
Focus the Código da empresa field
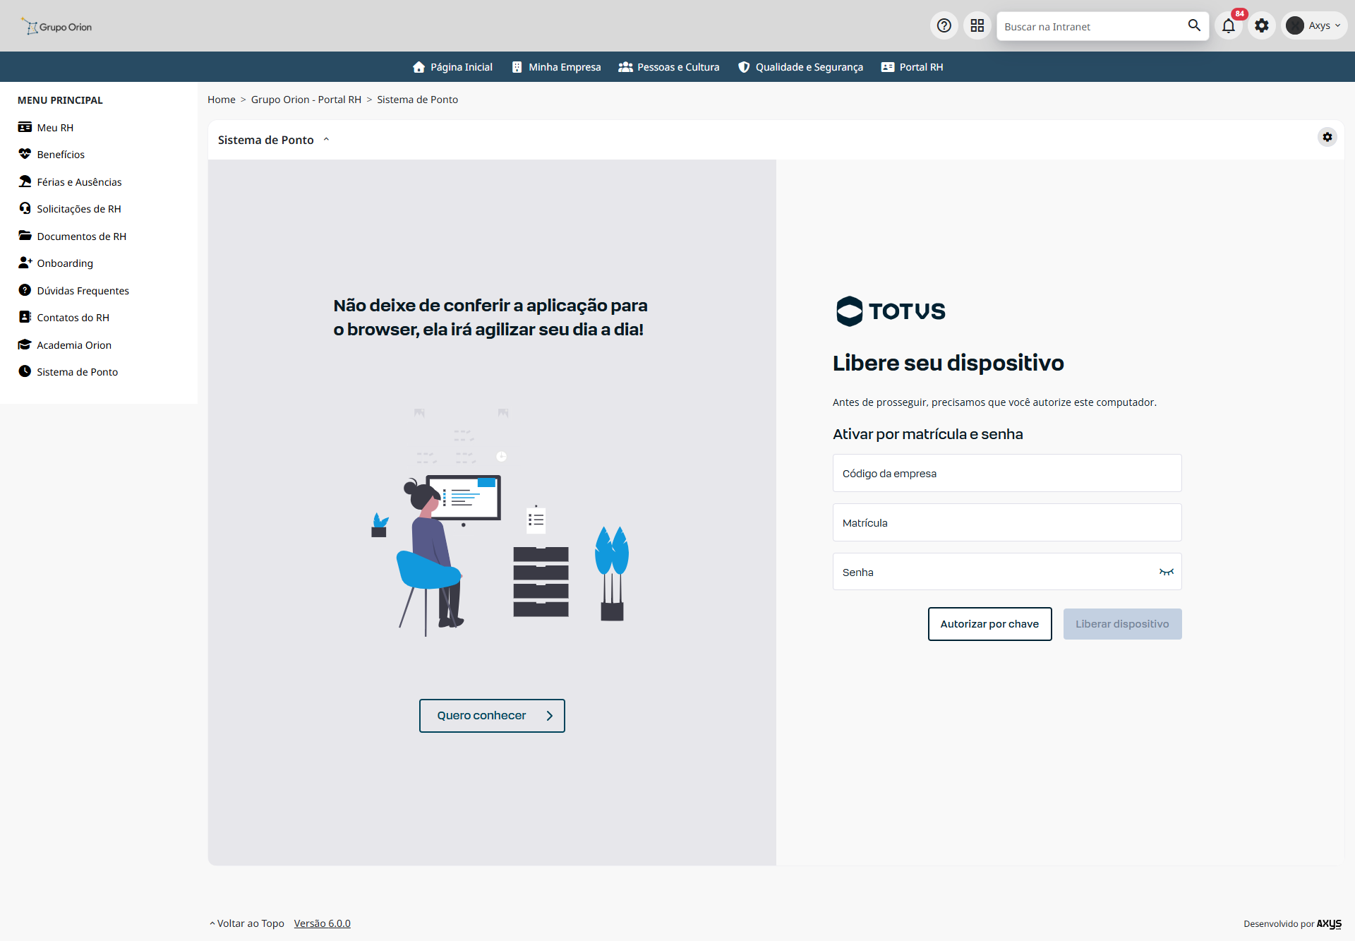pyautogui.click(x=1007, y=473)
